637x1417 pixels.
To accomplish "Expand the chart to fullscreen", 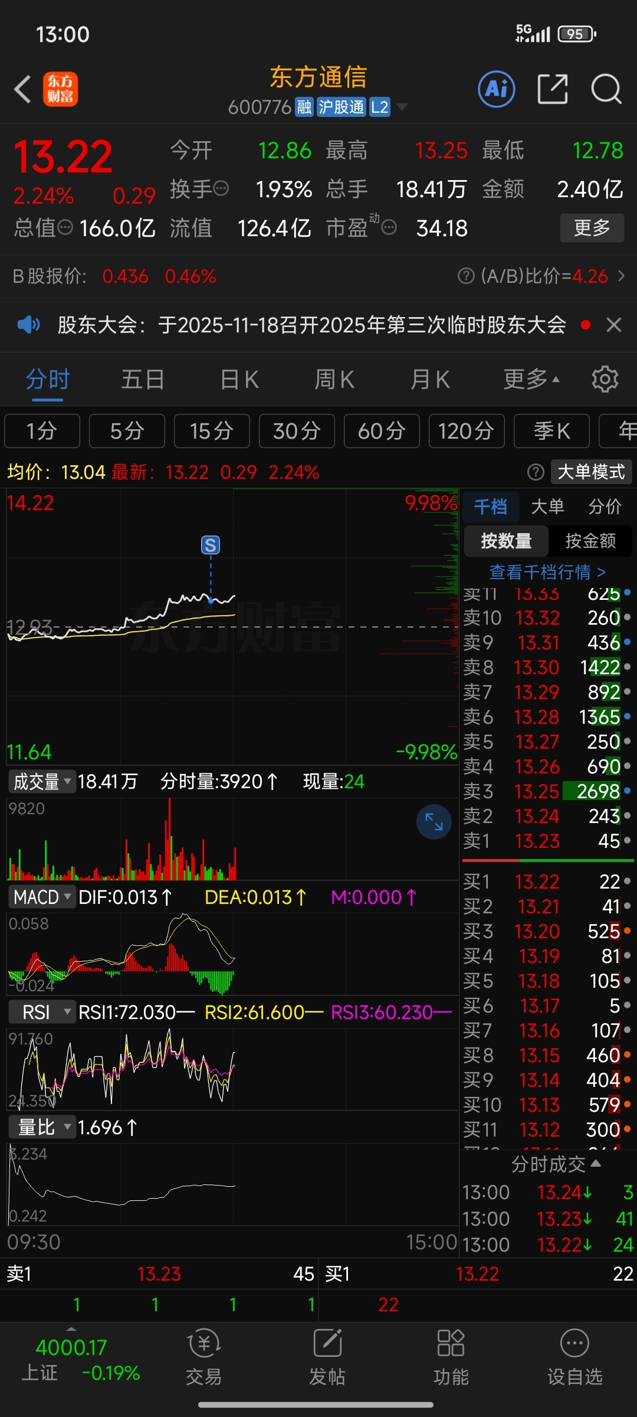I will (x=434, y=821).
